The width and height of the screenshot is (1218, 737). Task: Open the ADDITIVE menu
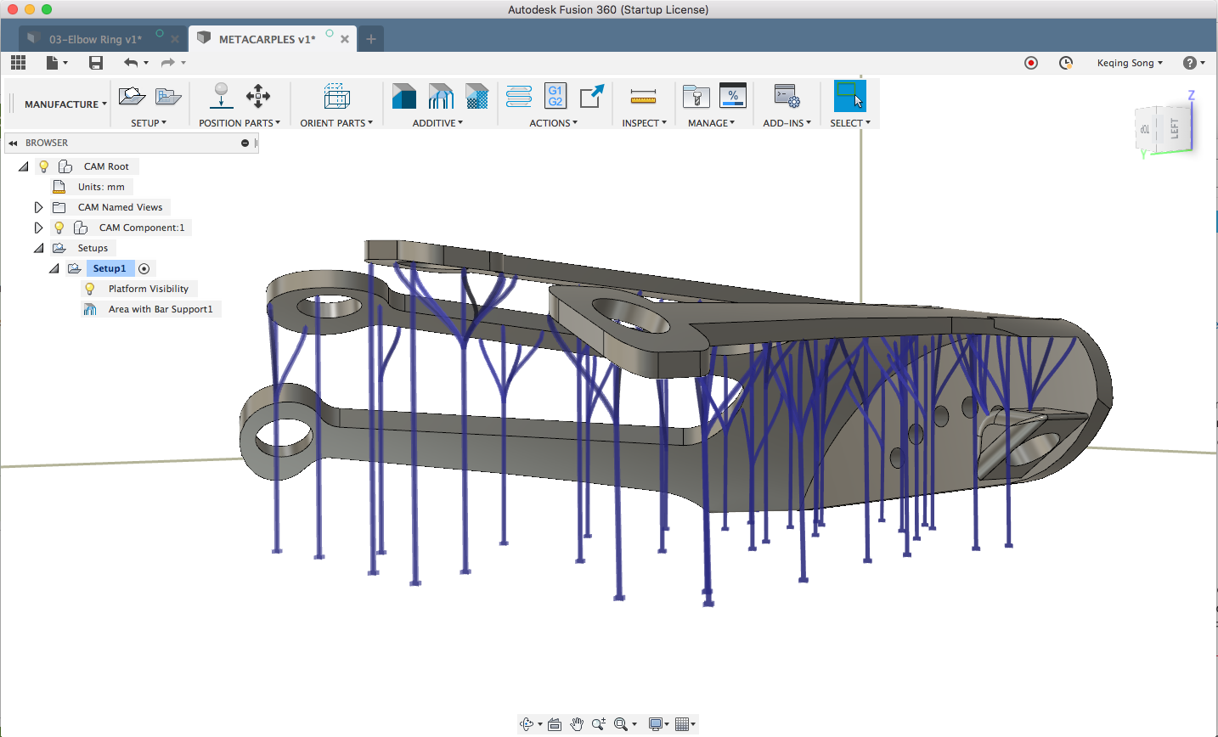point(437,123)
